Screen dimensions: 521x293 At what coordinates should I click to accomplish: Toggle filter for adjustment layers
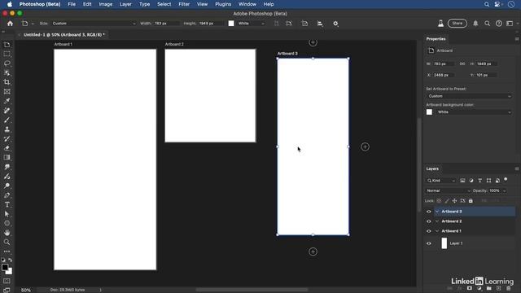(471, 181)
